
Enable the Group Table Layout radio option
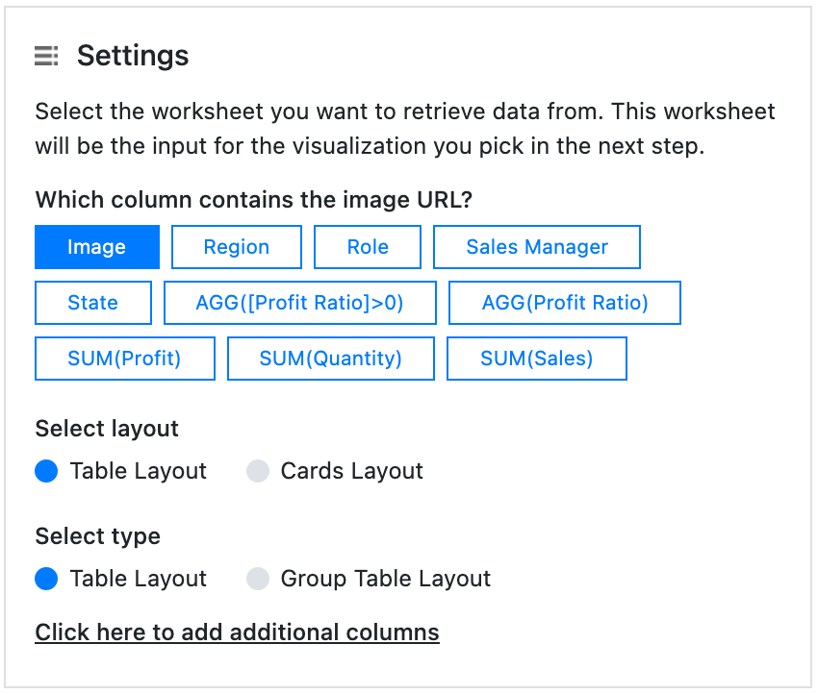point(258,579)
